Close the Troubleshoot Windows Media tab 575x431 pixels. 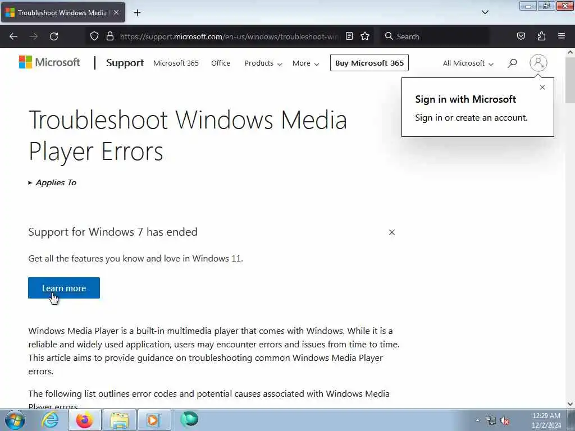click(116, 12)
